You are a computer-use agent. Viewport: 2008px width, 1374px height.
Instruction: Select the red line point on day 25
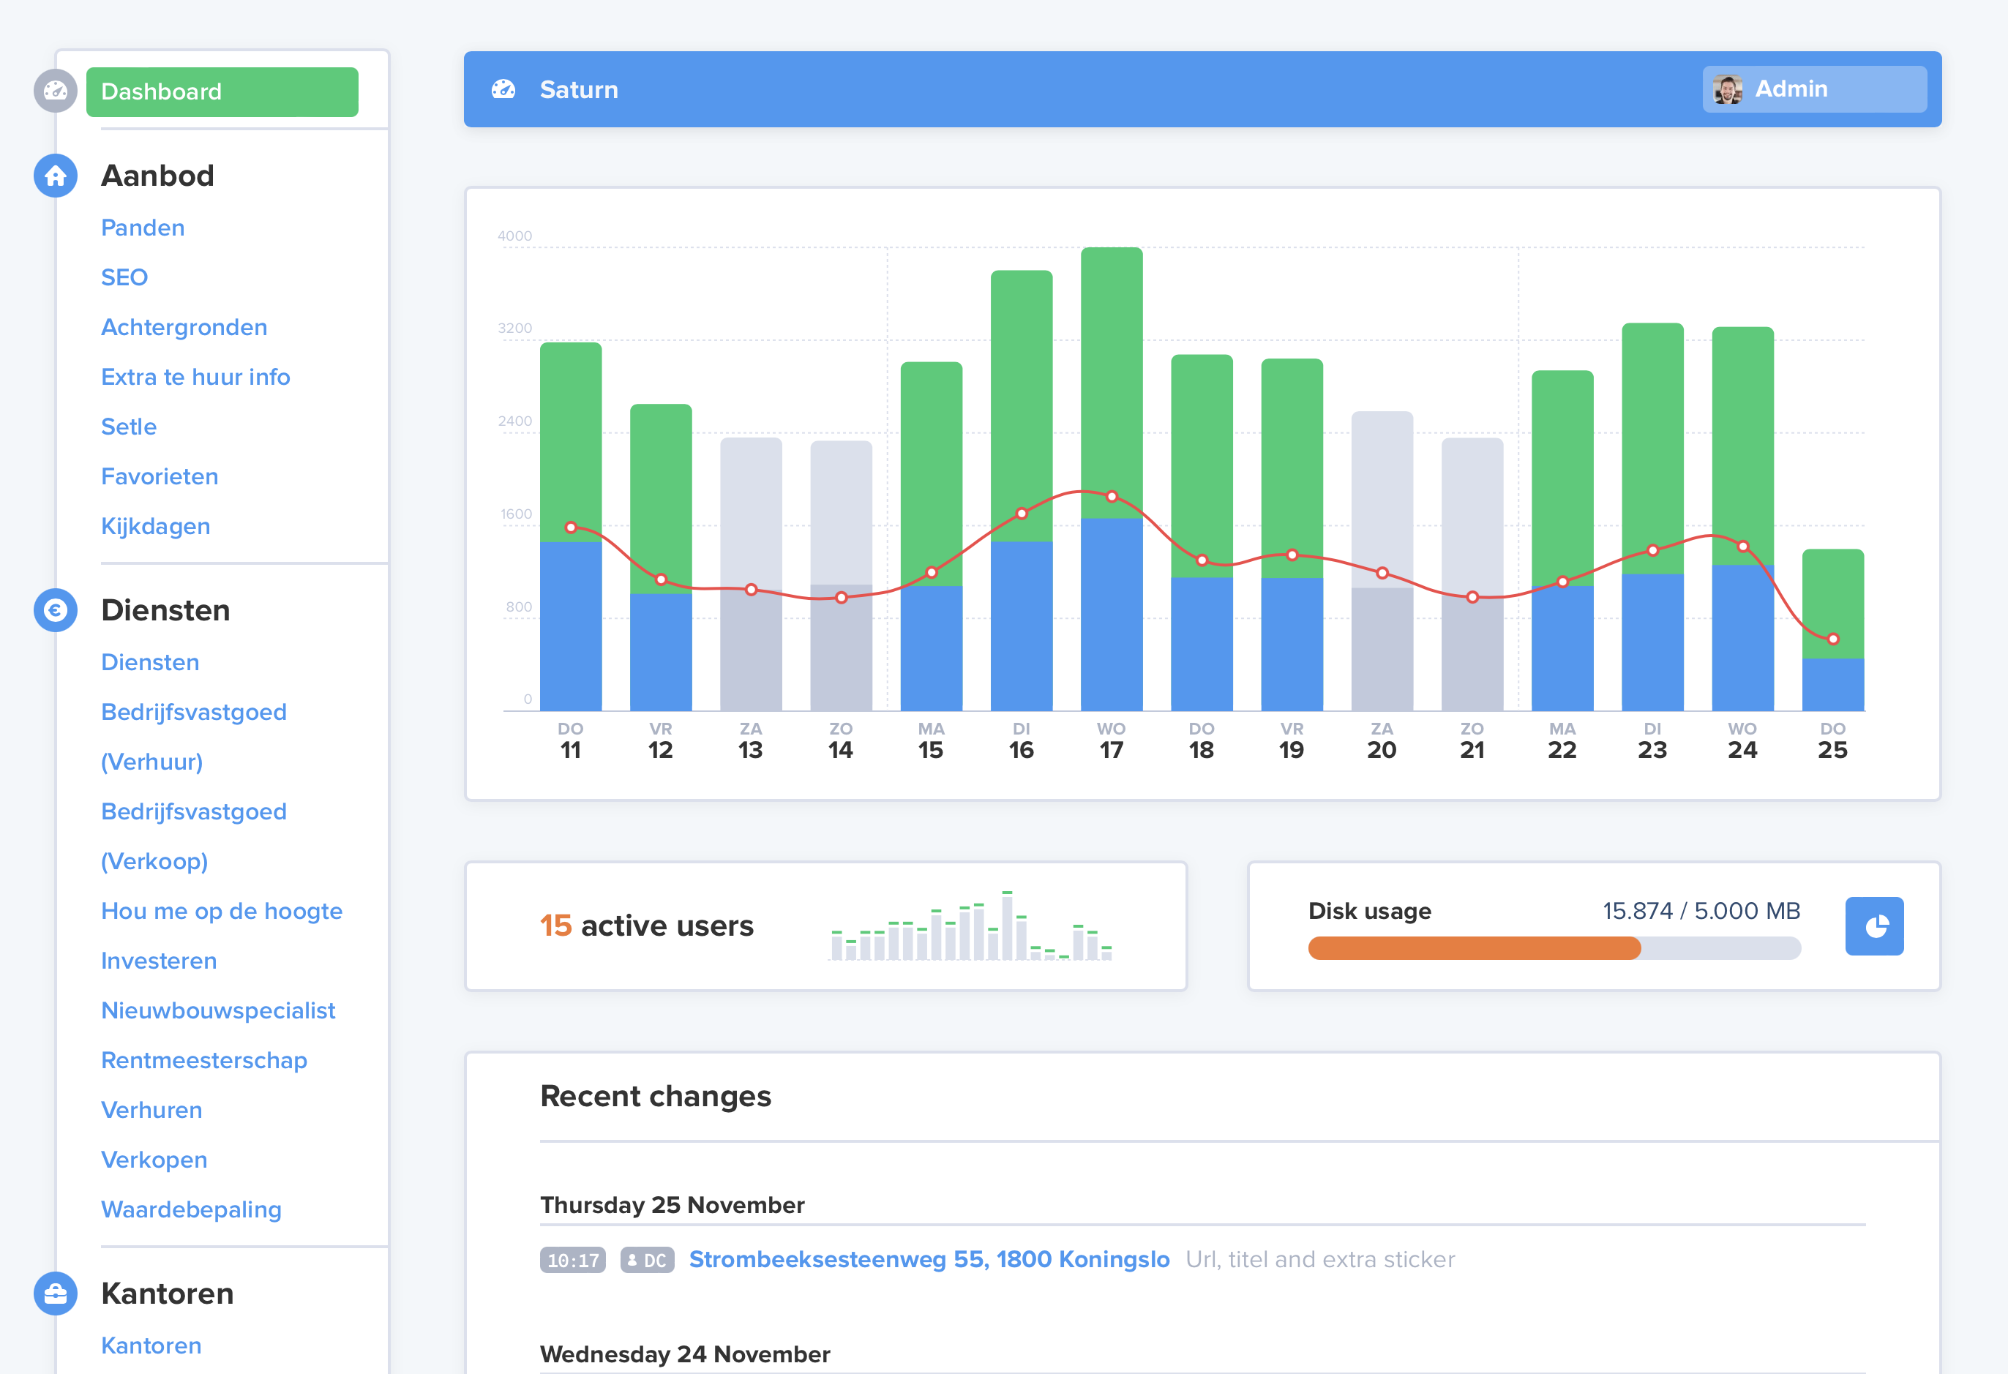[x=1832, y=639]
